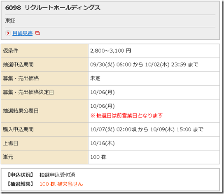Viewport: 224px width, 194px height.
Task: Select the heading 6098 リクルートホールディングス
Action: pyautogui.click(x=53, y=8)
